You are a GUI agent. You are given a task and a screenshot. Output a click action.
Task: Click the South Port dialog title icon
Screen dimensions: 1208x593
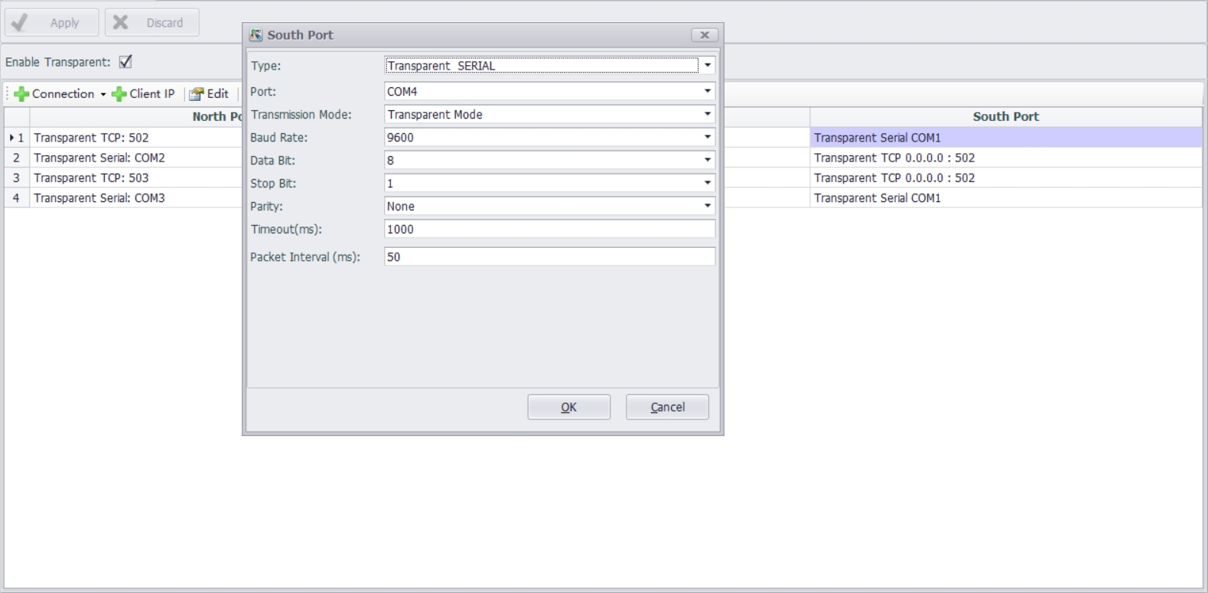[x=256, y=35]
